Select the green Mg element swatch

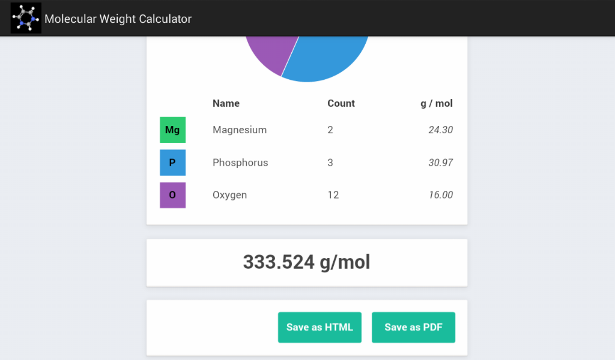pos(172,130)
